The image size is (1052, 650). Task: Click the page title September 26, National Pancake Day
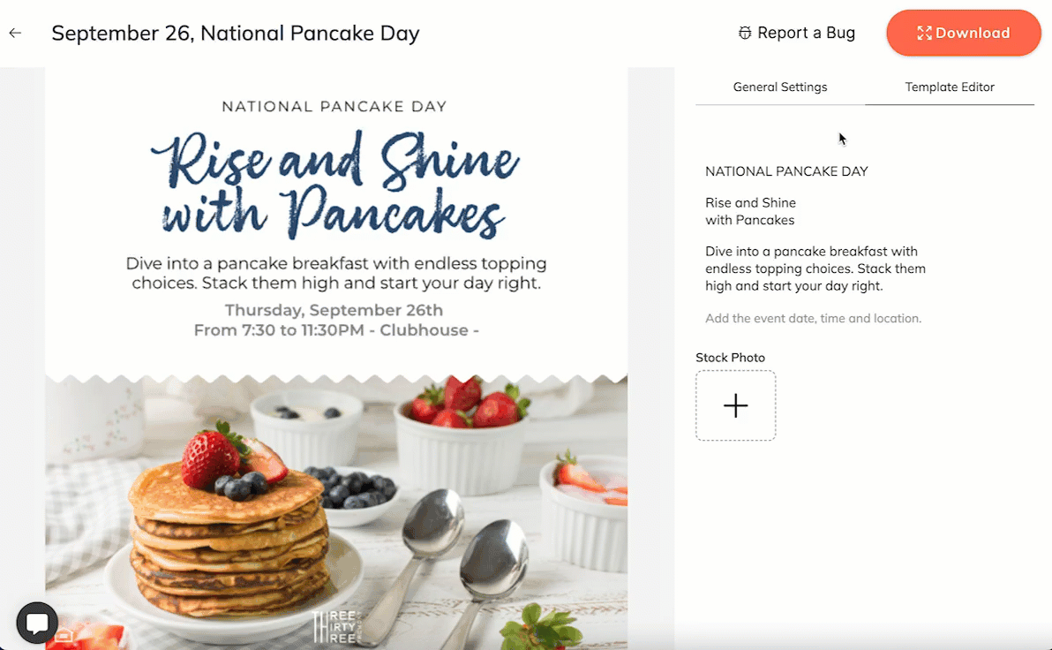(x=236, y=33)
